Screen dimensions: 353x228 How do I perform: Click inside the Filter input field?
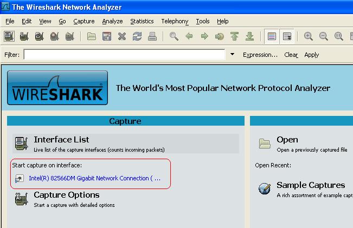click(124, 55)
